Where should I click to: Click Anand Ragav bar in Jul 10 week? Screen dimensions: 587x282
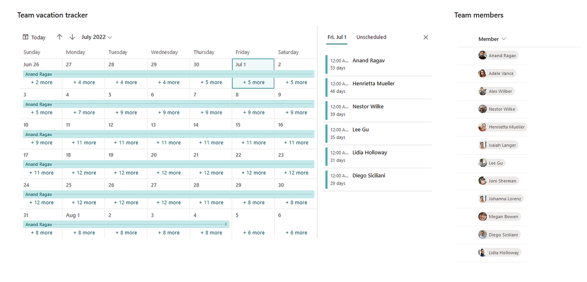(x=169, y=134)
